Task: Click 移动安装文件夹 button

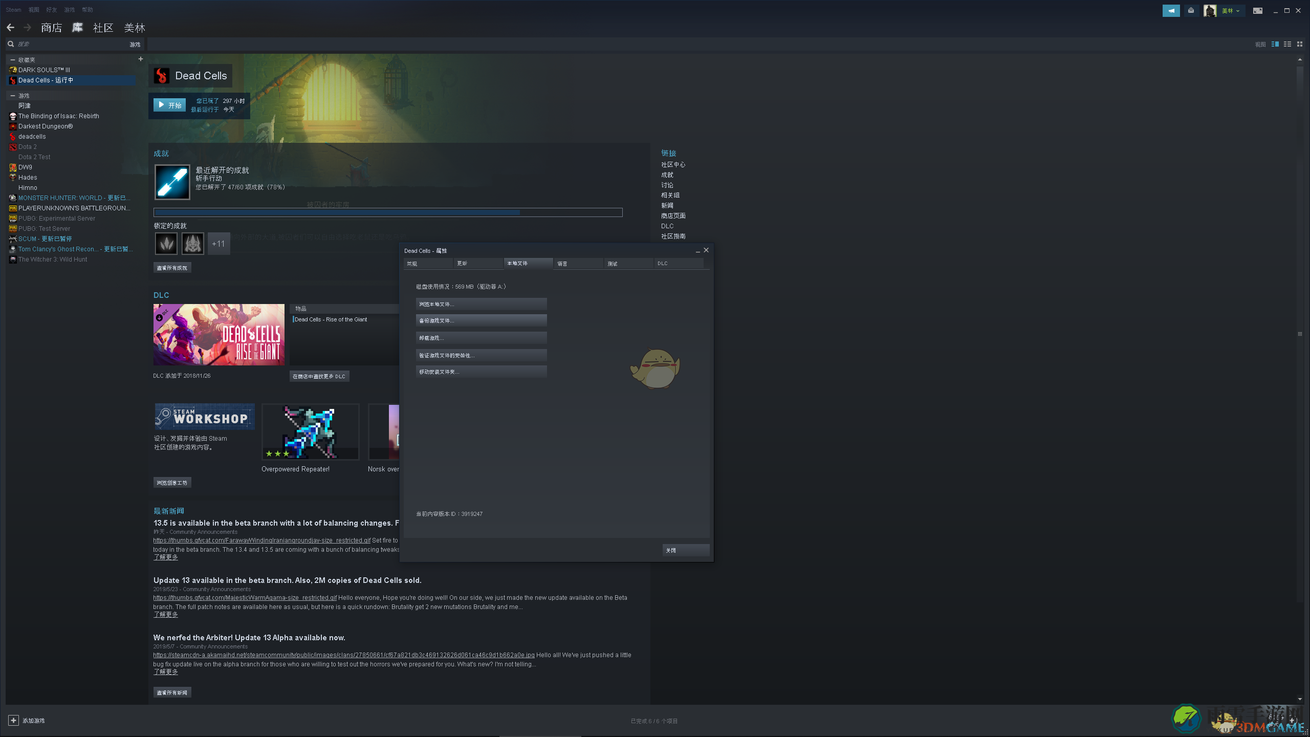Action: click(481, 372)
